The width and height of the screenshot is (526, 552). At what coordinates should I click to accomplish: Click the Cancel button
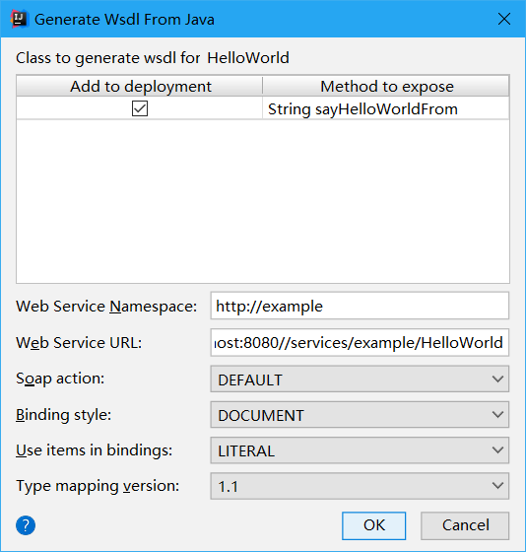point(465,525)
